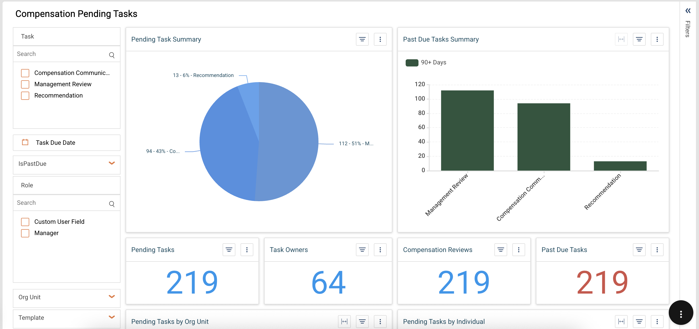Viewport: 699px width, 329px height.
Task: Click the black floating three-dot button
Action: pos(681,314)
